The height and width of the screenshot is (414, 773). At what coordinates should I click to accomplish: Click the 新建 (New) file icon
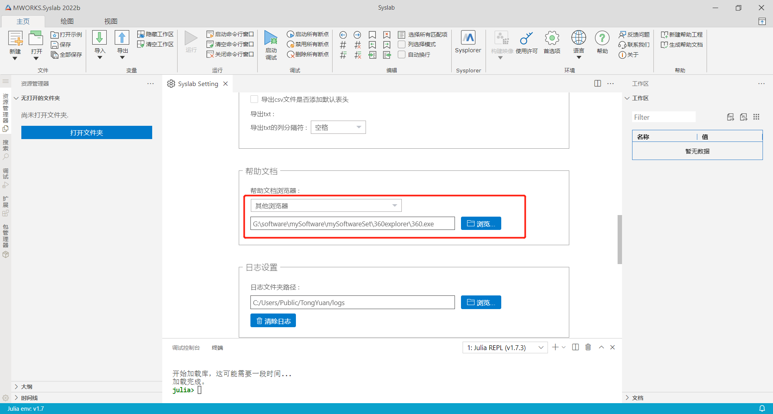coord(15,39)
